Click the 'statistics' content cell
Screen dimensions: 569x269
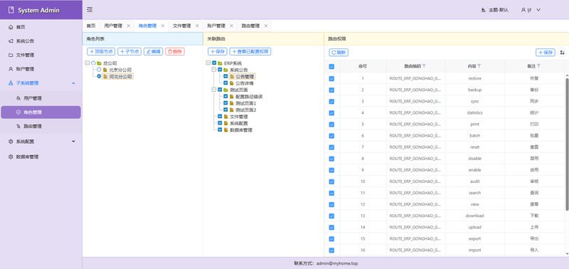pos(474,113)
